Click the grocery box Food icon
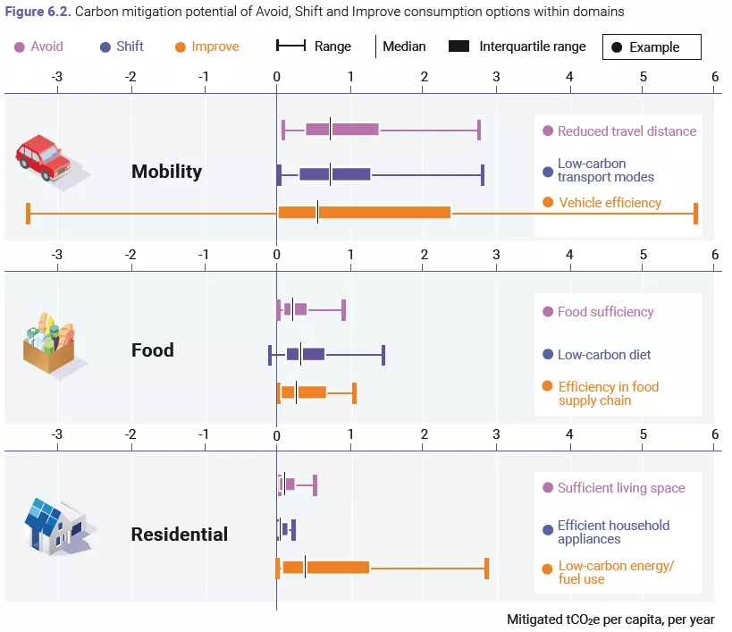The height and width of the screenshot is (632, 732). tap(52, 344)
